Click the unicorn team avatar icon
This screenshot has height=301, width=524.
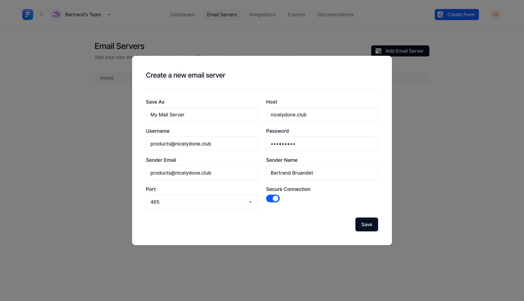click(x=56, y=14)
